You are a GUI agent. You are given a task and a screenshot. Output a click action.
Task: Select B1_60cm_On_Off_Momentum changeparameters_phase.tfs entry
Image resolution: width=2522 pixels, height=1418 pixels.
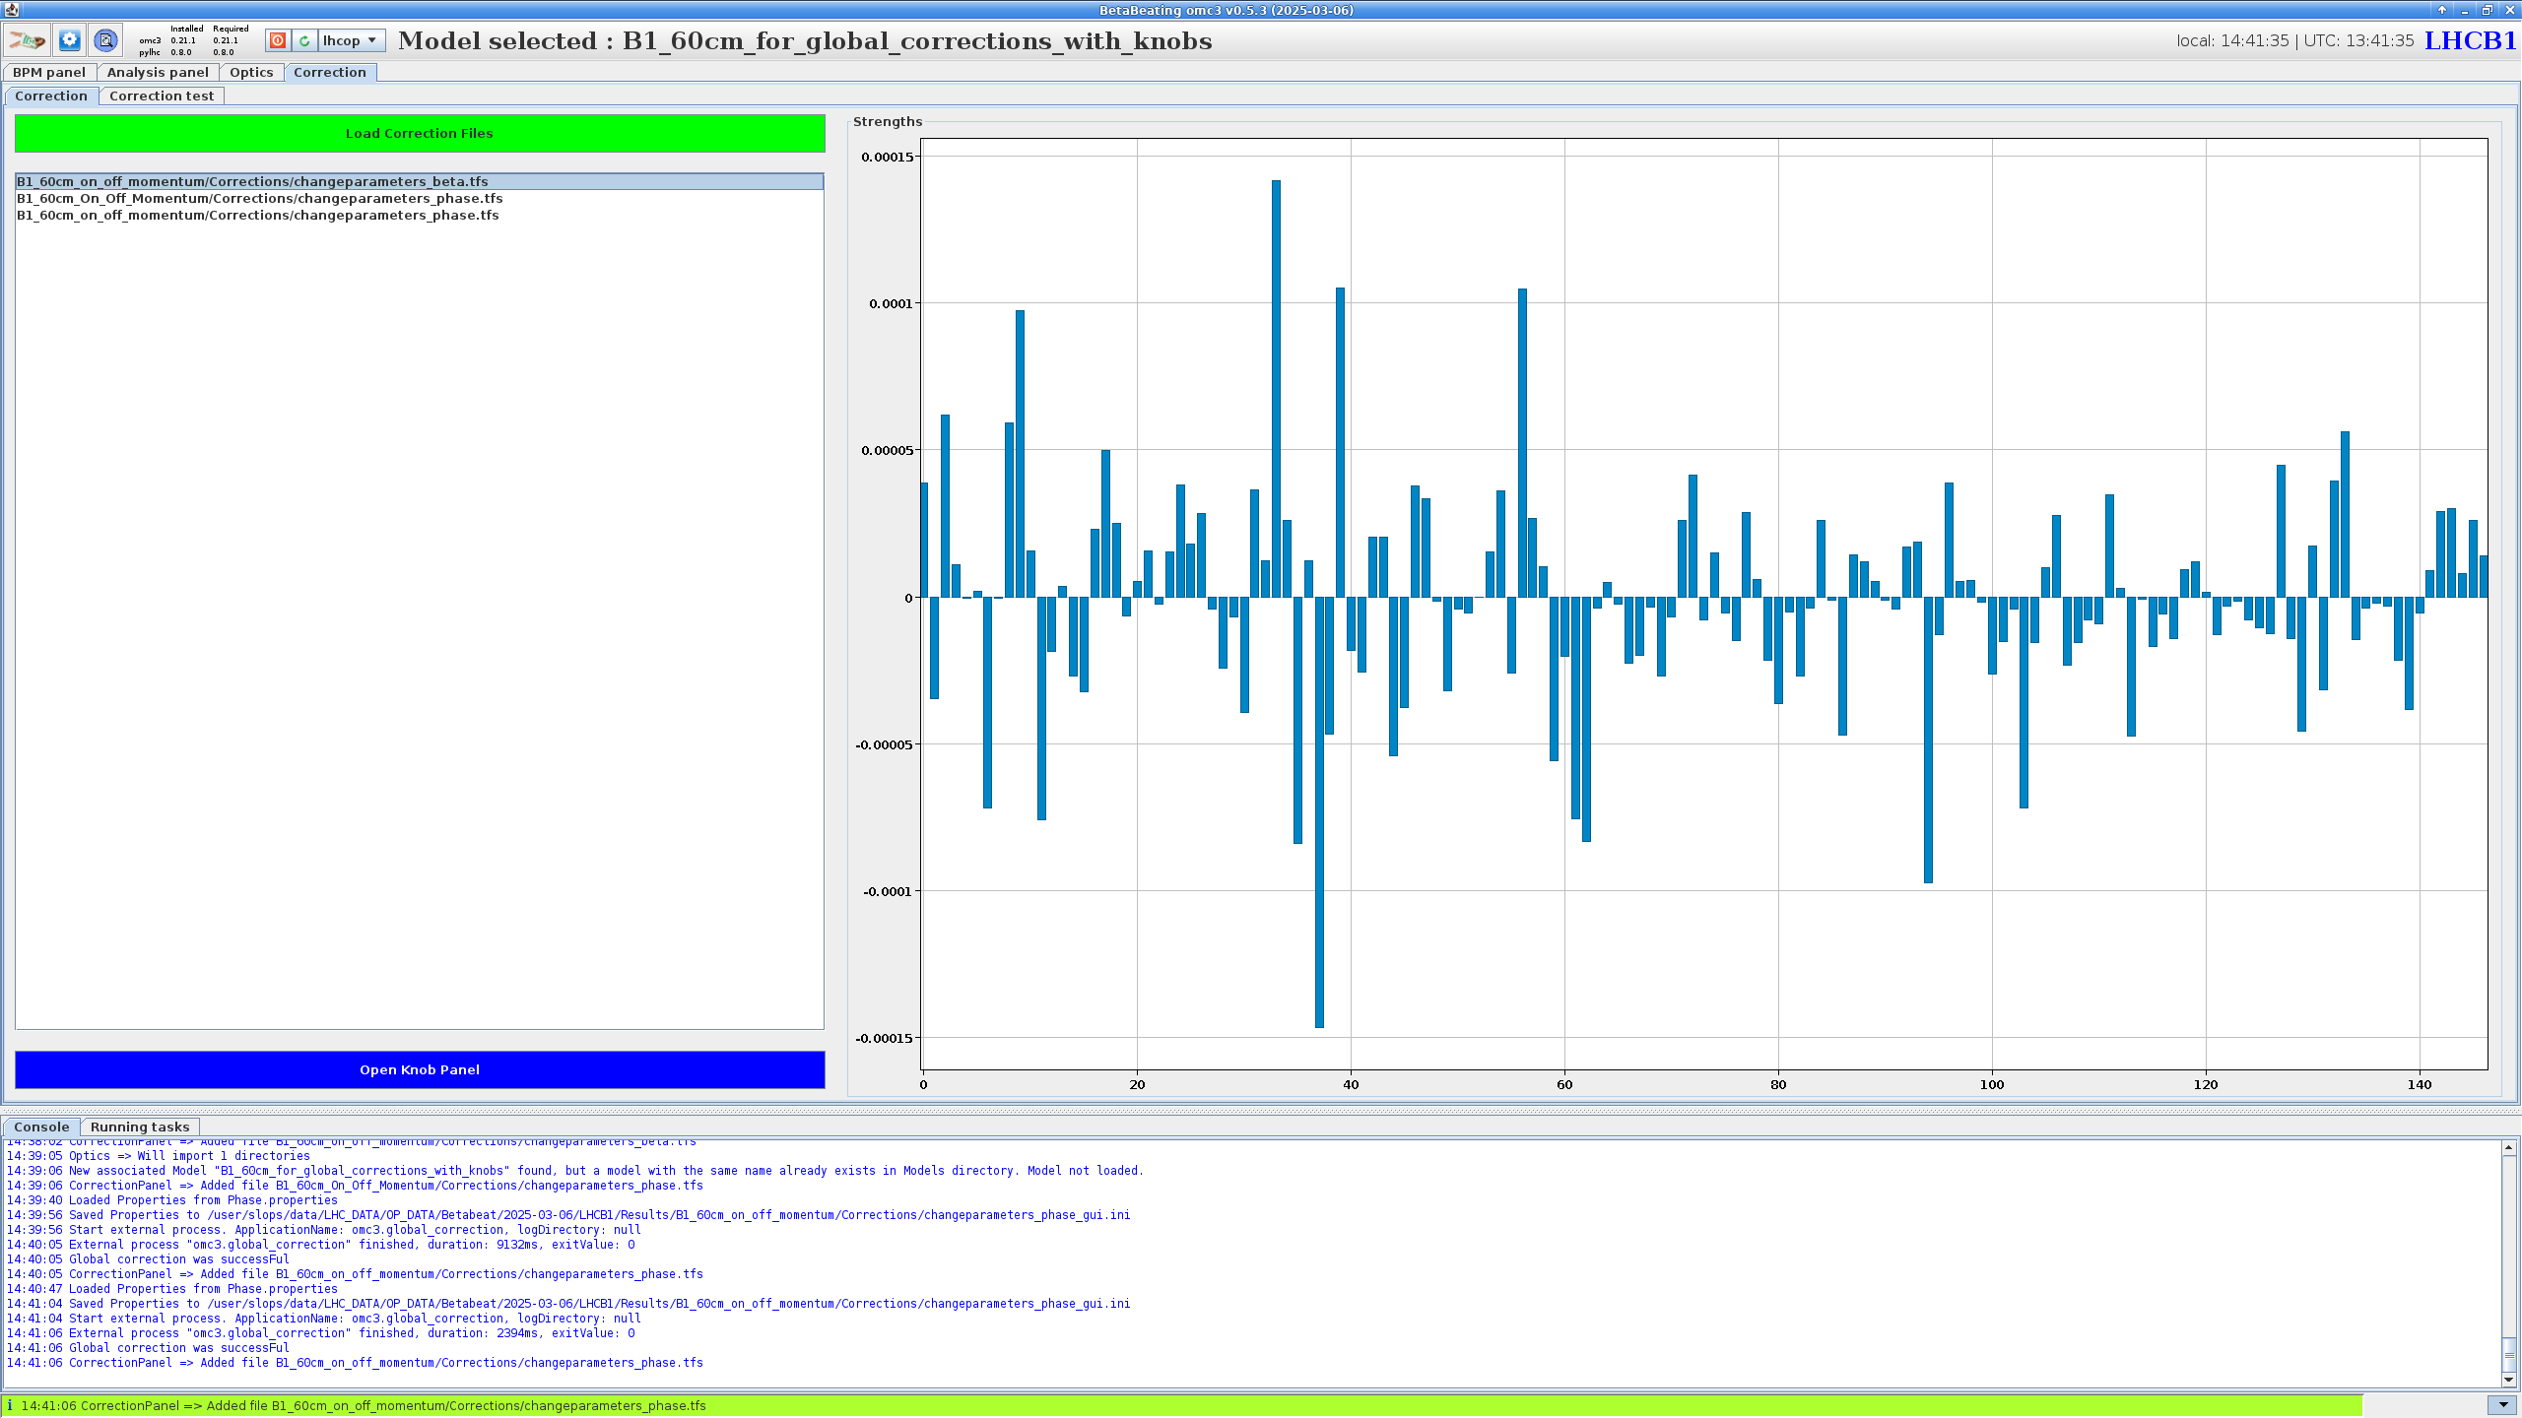420,198
